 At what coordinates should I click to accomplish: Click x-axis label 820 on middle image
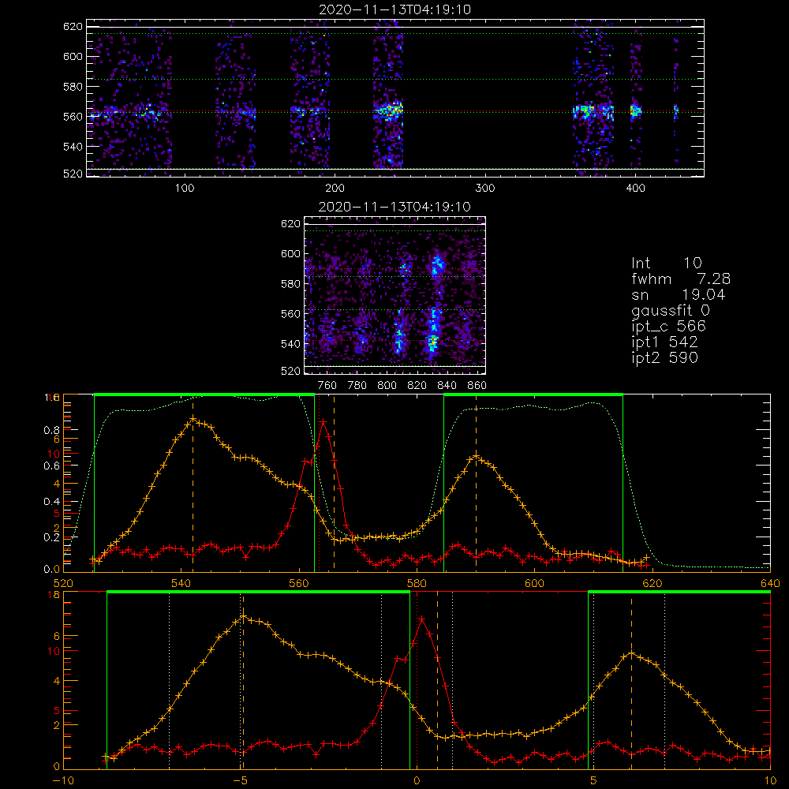417,386
